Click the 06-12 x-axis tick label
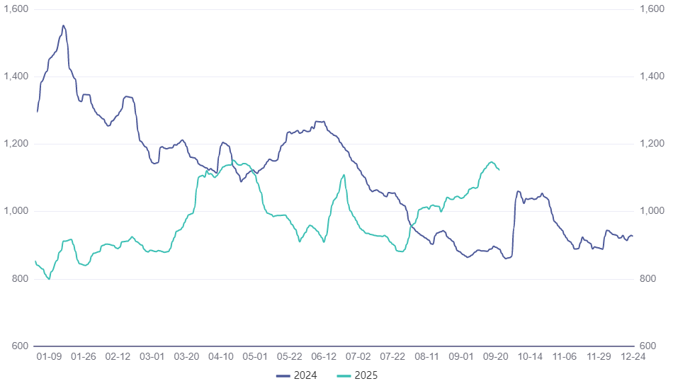Screen dimensions: 673x386 click(x=324, y=357)
